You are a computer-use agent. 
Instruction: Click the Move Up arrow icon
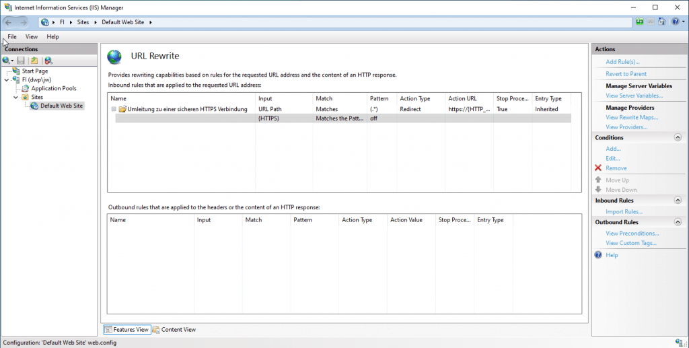pyautogui.click(x=598, y=180)
